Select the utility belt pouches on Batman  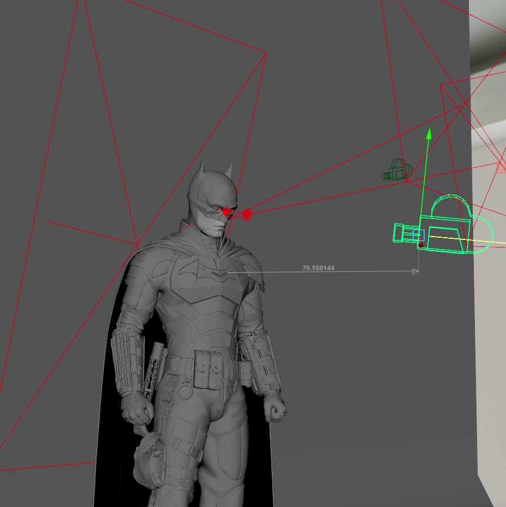pyautogui.click(x=209, y=370)
